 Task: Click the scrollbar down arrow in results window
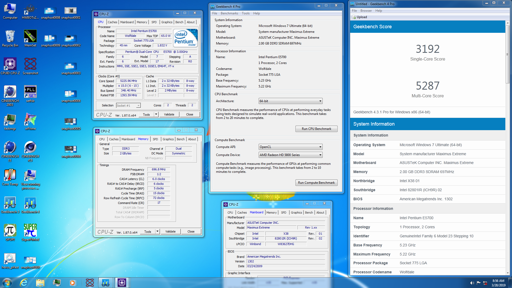(507, 273)
